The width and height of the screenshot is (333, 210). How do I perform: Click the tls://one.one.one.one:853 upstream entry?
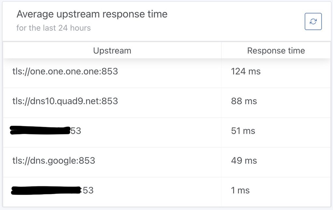coord(65,71)
